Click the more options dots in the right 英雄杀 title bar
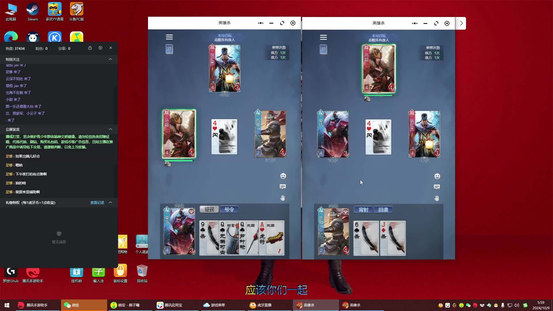The height and width of the screenshot is (311, 553). point(414,23)
